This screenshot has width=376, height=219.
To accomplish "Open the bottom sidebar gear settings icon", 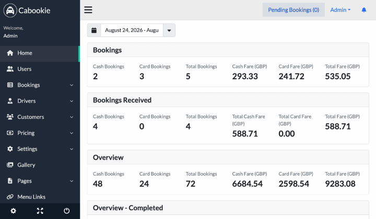I will coord(13,211).
